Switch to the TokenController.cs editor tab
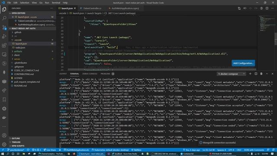Screen dimensions: 277x156 click(x=92, y=8)
